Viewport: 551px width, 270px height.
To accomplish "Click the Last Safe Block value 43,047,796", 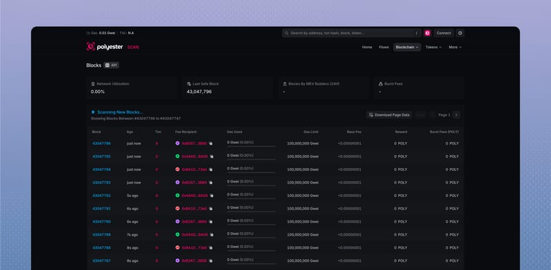I will (199, 92).
